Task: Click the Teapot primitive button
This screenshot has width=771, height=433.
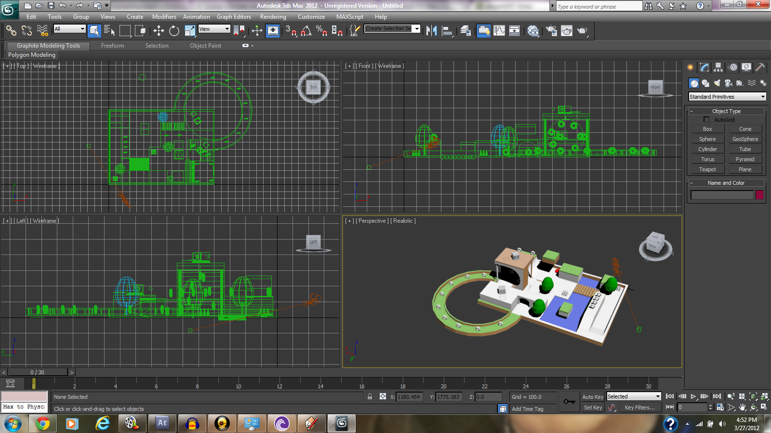Action: coord(707,169)
